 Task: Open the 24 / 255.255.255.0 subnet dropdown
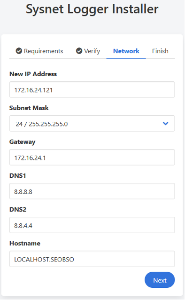point(92,123)
